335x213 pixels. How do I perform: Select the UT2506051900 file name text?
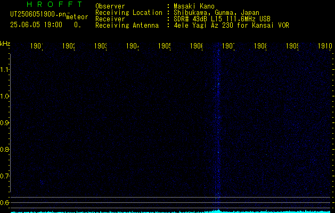(38, 14)
